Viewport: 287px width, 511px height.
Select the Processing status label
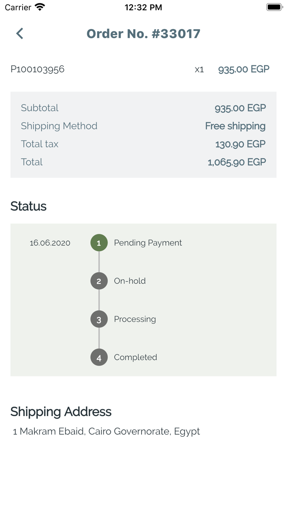pyautogui.click(x=135, y=319)
